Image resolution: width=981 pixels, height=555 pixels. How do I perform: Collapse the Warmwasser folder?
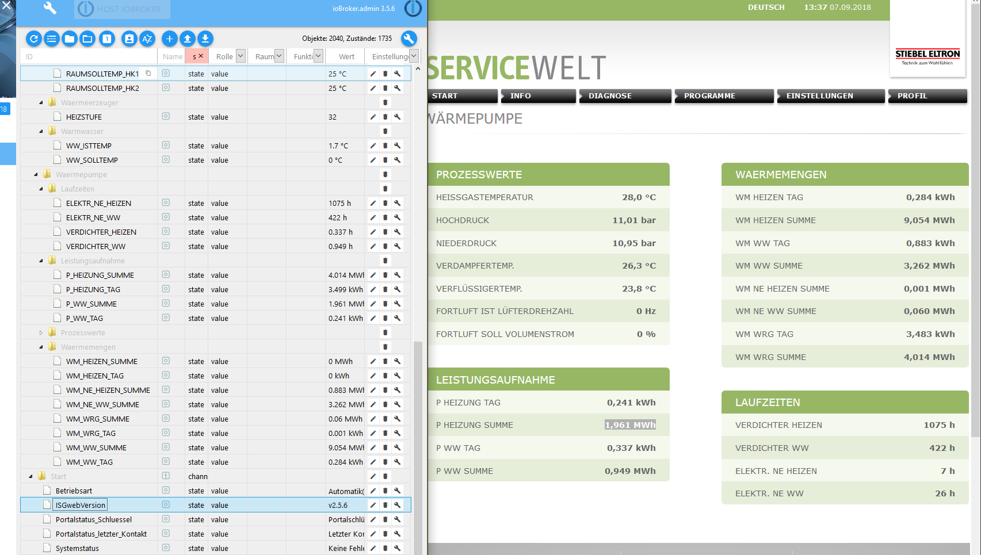click(x=41, y=131)
